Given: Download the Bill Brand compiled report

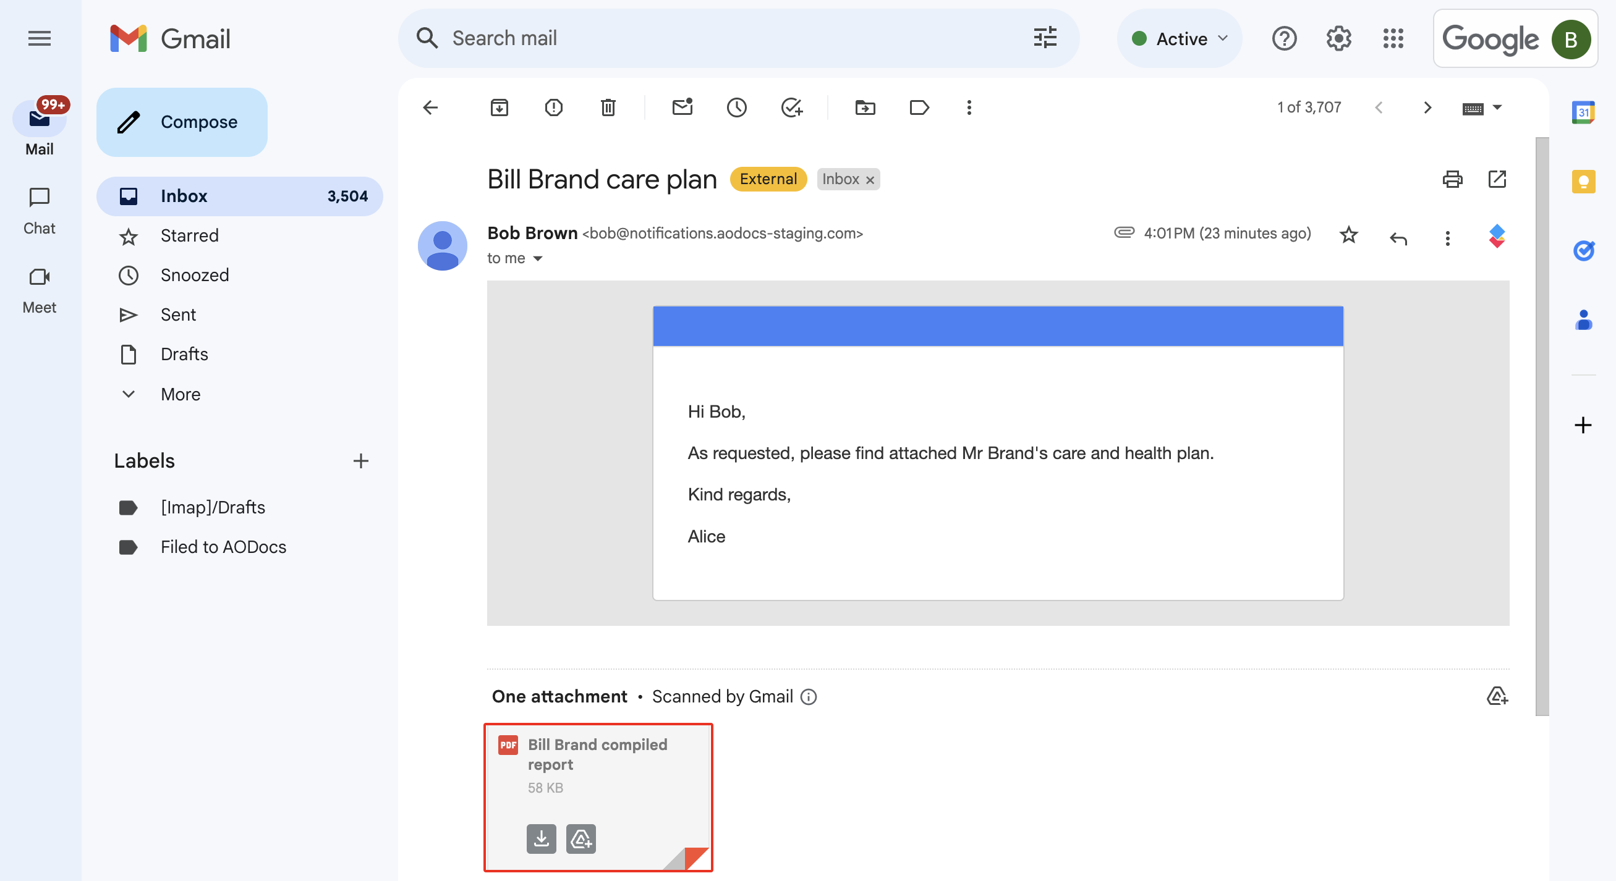Looking at the screenshot, I should click(542, 838).
